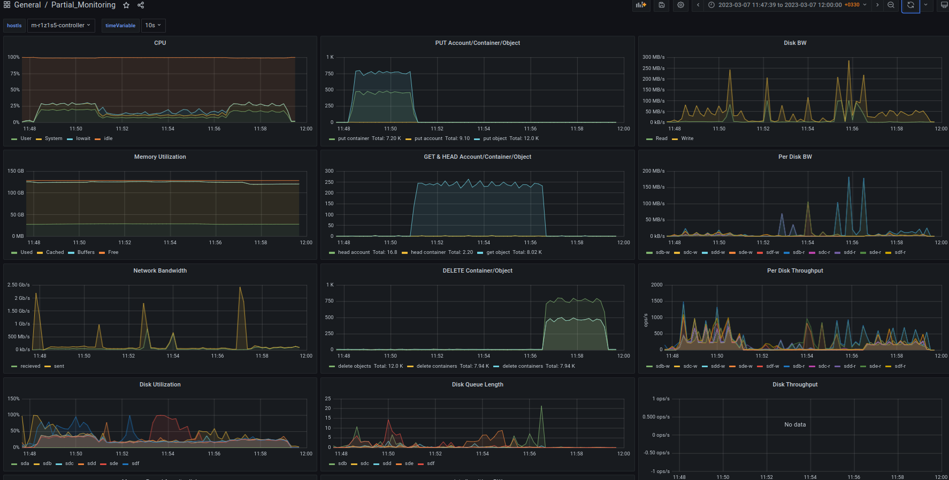Share dashboard using the share icon
This screenshot has height=480, width=949.
coord(141,5)
